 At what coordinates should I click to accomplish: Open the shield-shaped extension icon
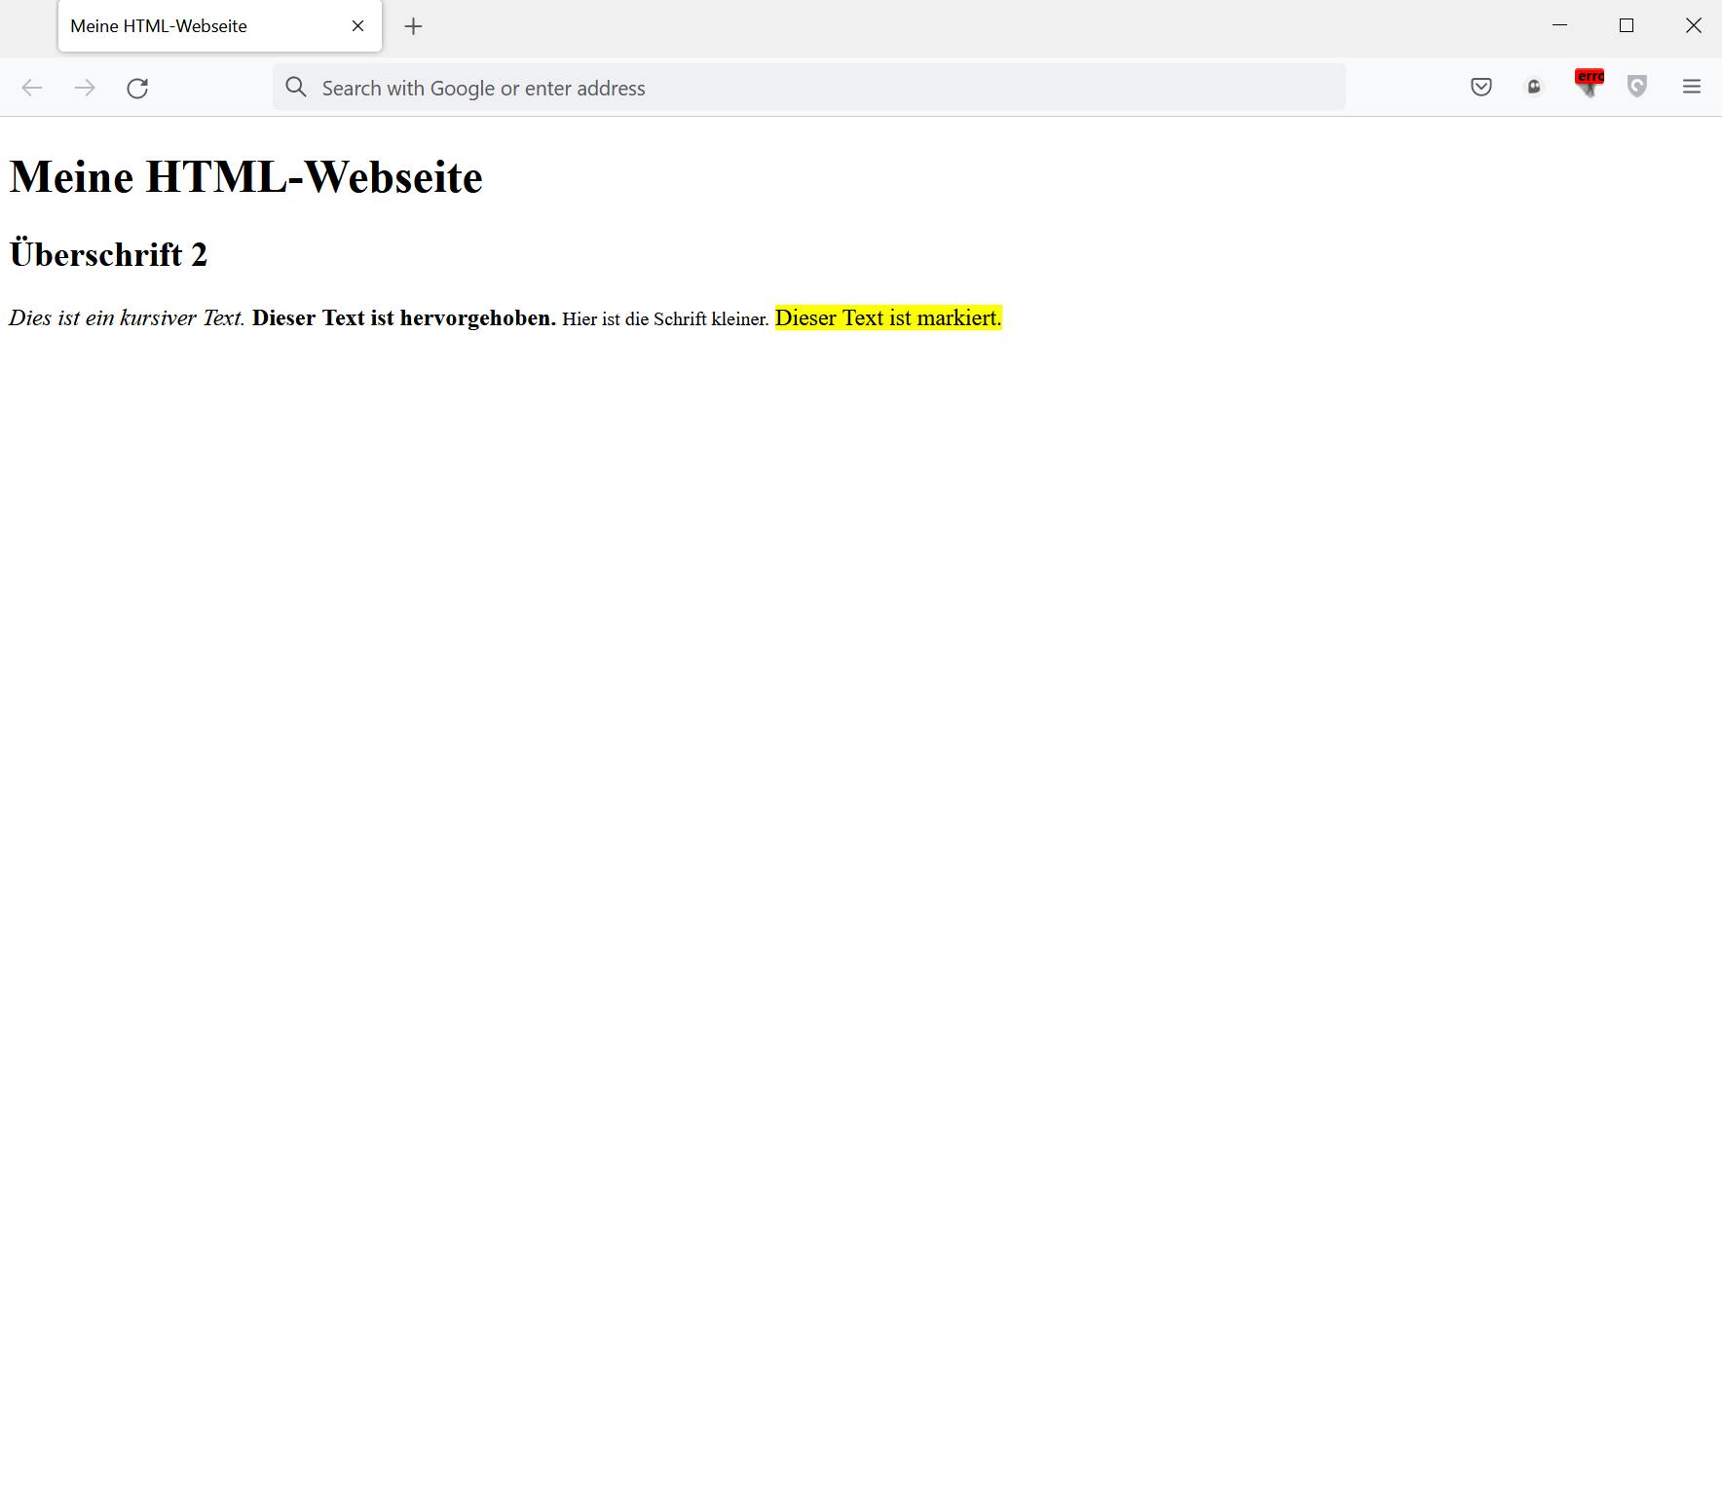click(1638, 87)
